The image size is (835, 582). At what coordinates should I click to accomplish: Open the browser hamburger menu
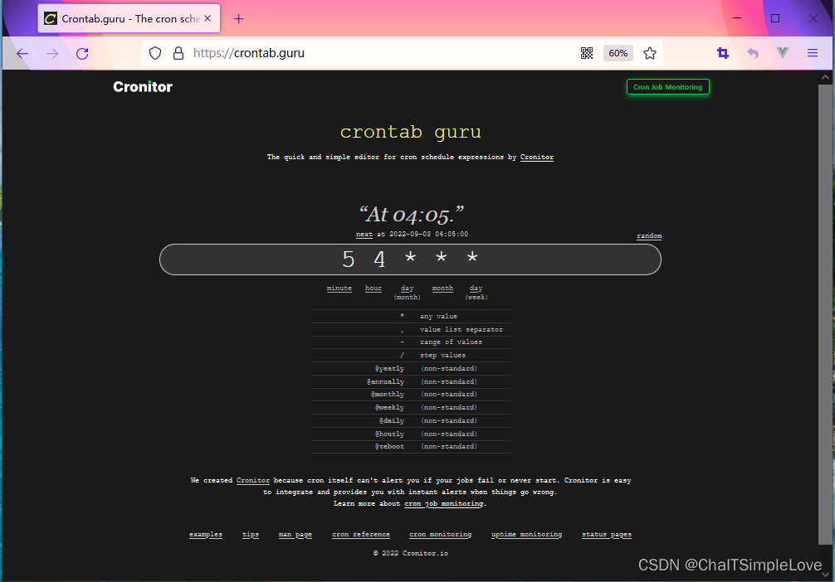click(813, 53)
